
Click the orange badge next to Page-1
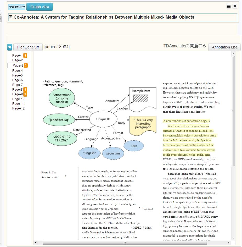[25, 56]
